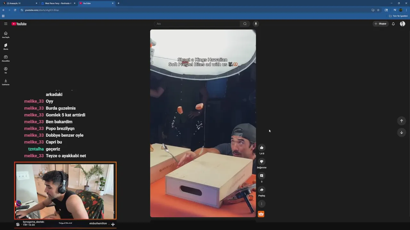Click the Shorts video player
Image resolution: width=410 pixels, height=230 pixels.
pyautogui.click(x=203, y=123)
